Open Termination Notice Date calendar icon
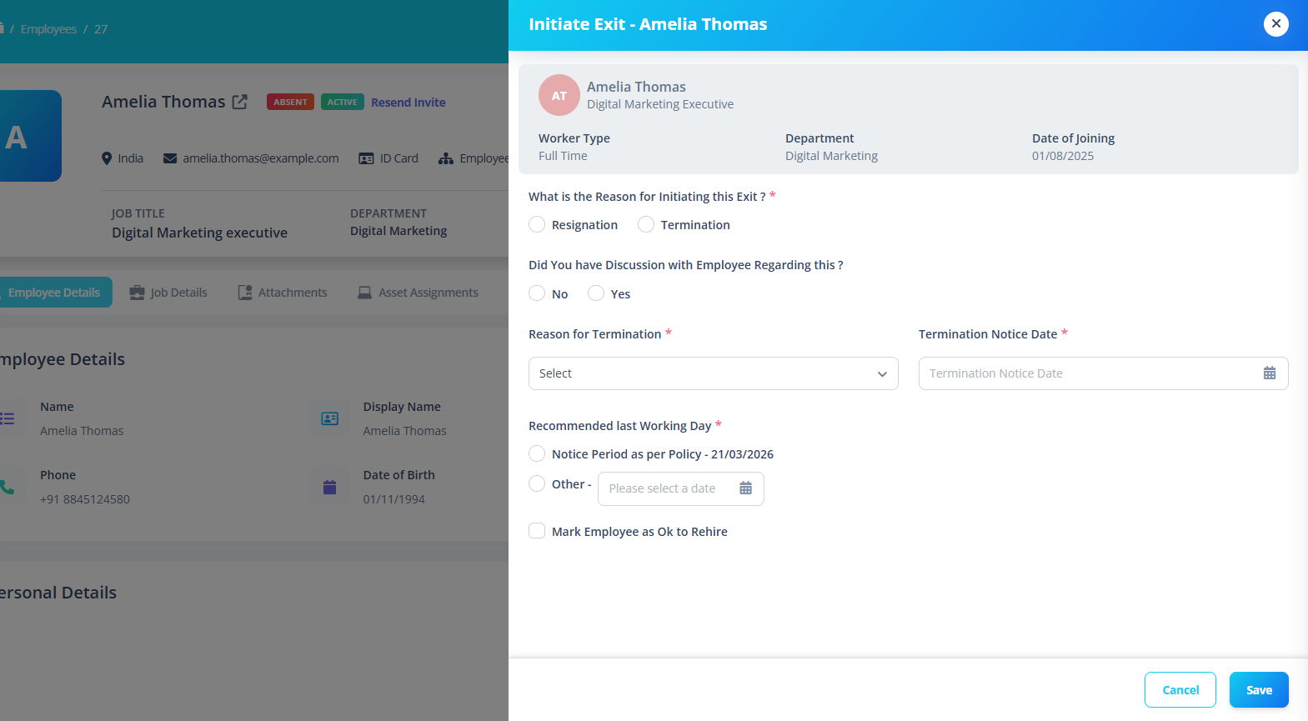The height and width of the screenshot is (721, 1308). (1270, 373)
